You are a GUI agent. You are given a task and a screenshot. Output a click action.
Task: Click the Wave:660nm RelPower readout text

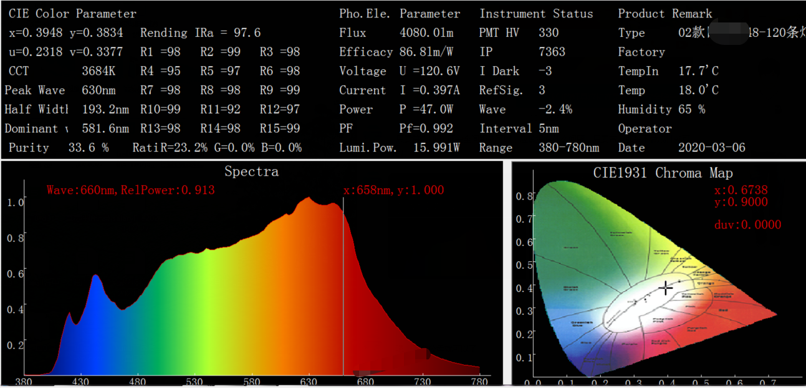tap(130, 190)
